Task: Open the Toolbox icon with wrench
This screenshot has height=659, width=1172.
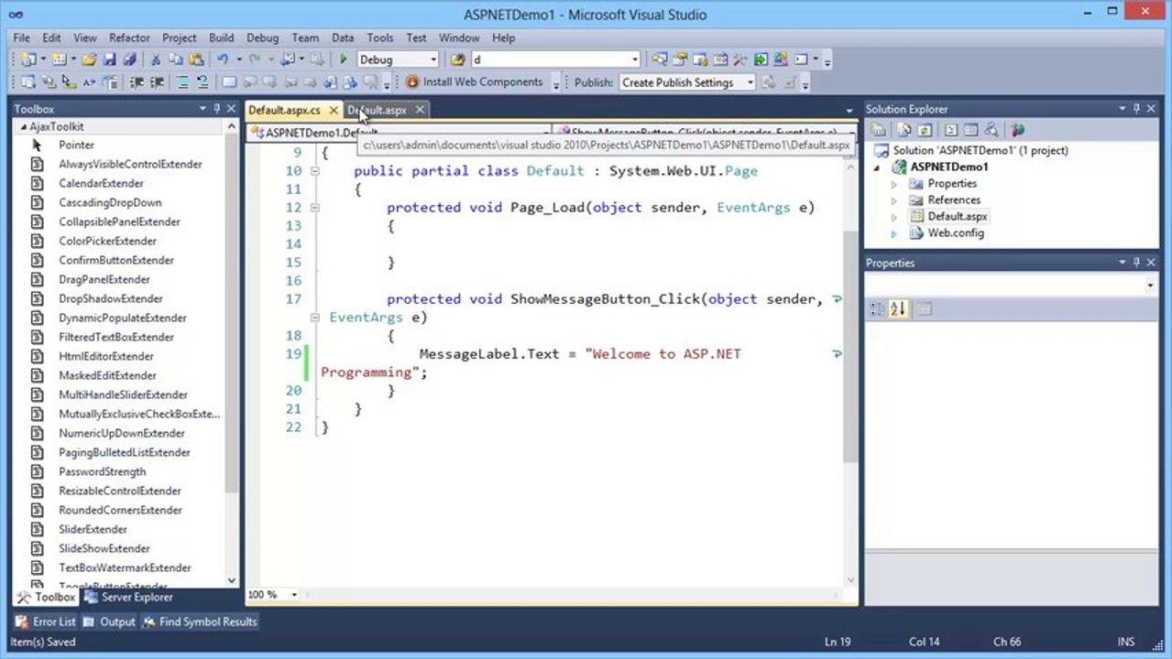Action: point(740,59)
